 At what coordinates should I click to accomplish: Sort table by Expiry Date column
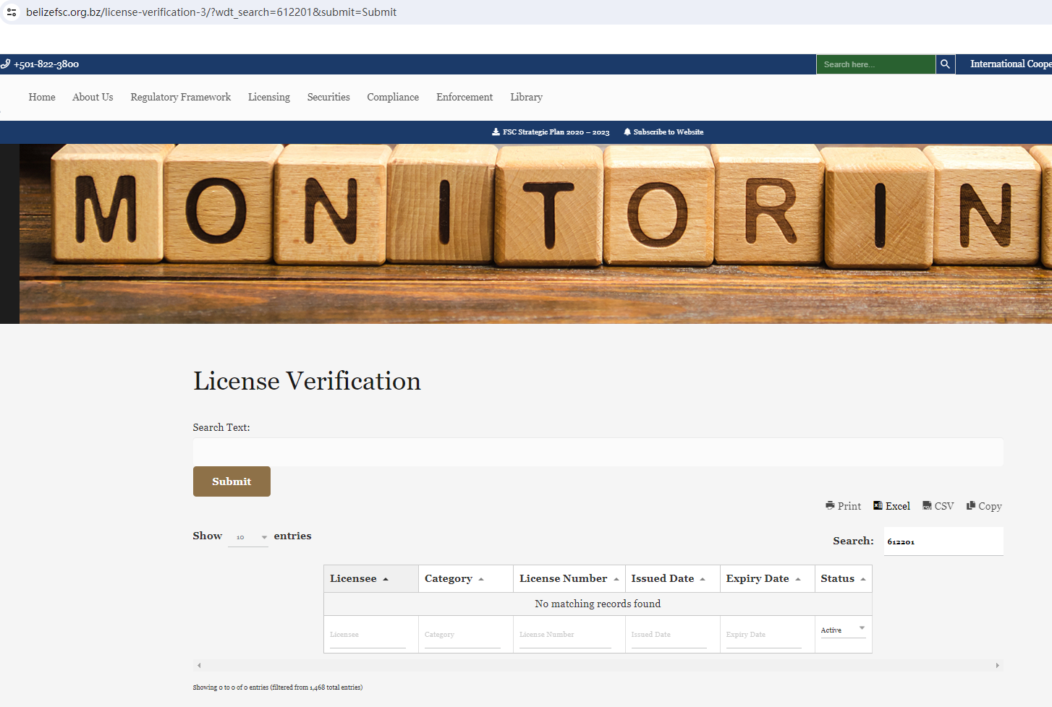pyautogui.click(x=768, y=579)
